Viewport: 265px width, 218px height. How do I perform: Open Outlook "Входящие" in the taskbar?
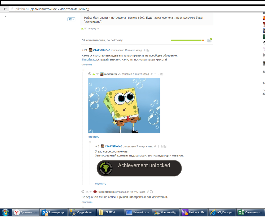pyautogui.click(x=54, y=212)
